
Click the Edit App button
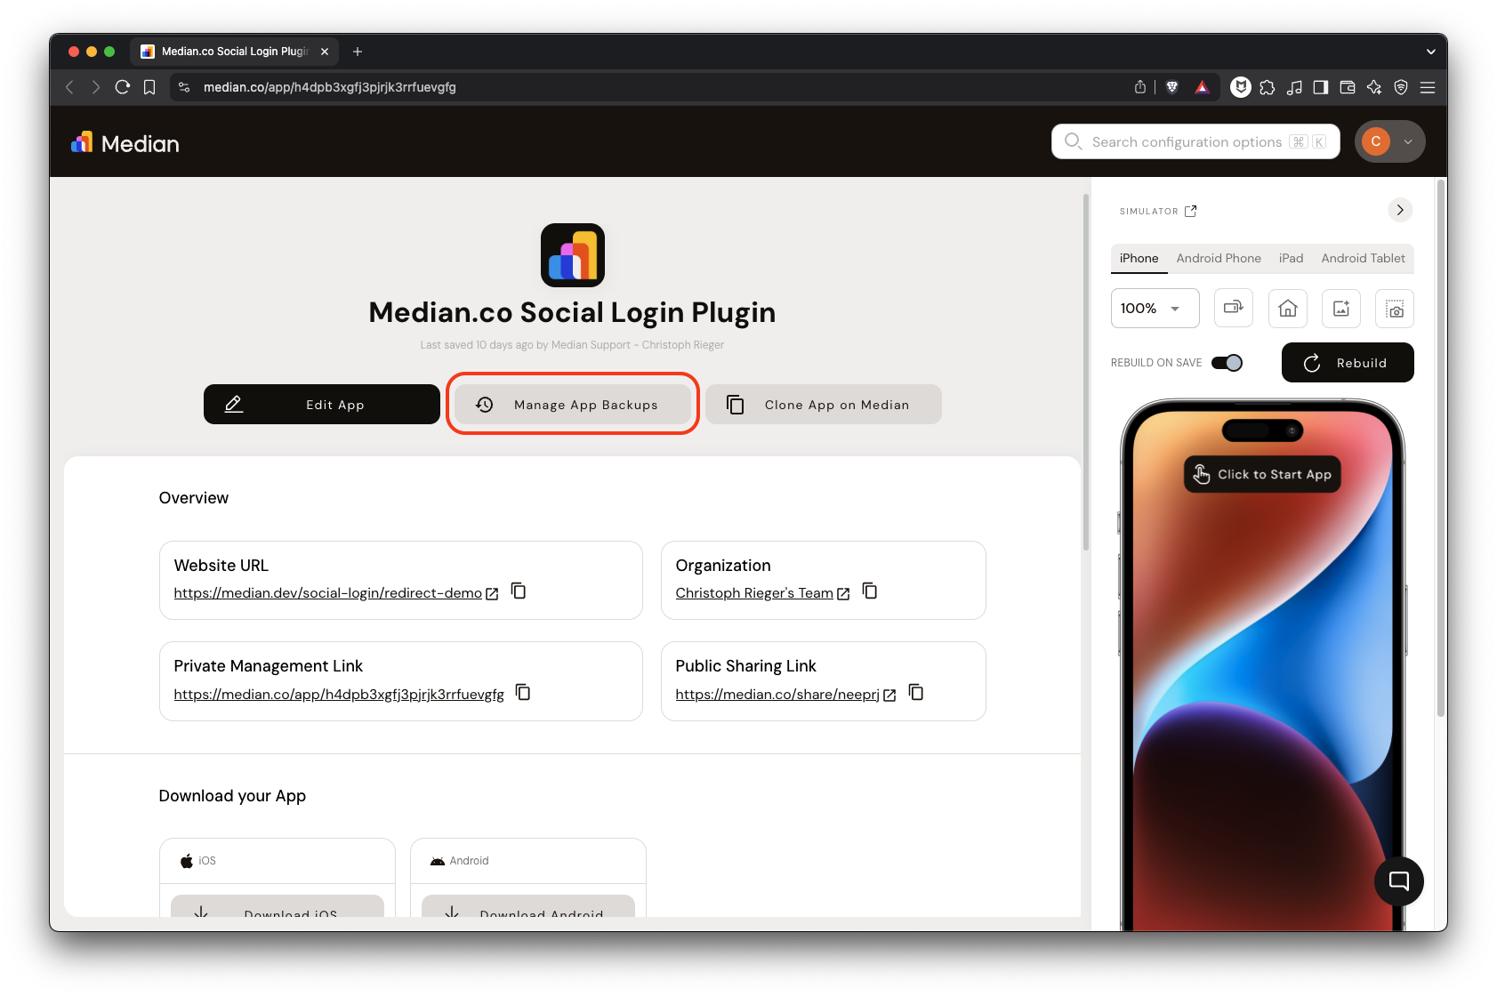pyautogui.click(x=322, y=405)
